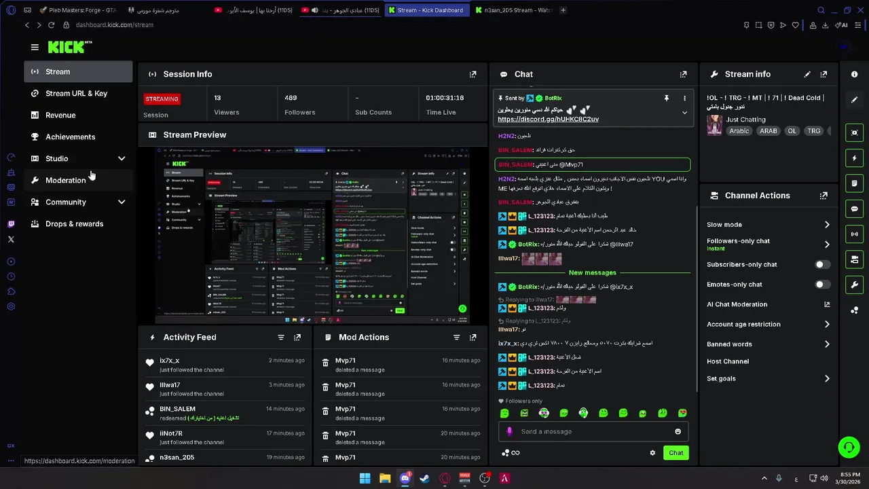This screenshot has width=869, height=489.
Task: Open Followers-only chat options arrow
Action: click(x=827, y=244)
